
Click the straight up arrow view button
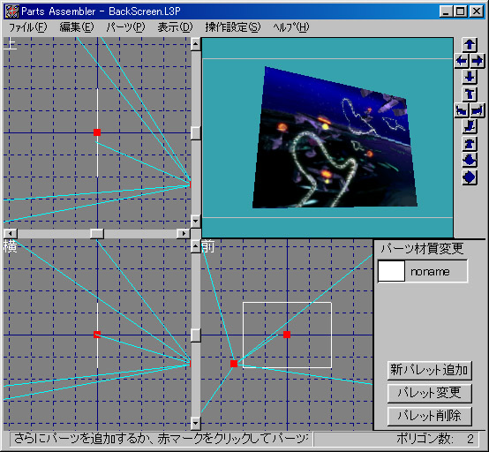pyautogui.click(x=470, y=45)
